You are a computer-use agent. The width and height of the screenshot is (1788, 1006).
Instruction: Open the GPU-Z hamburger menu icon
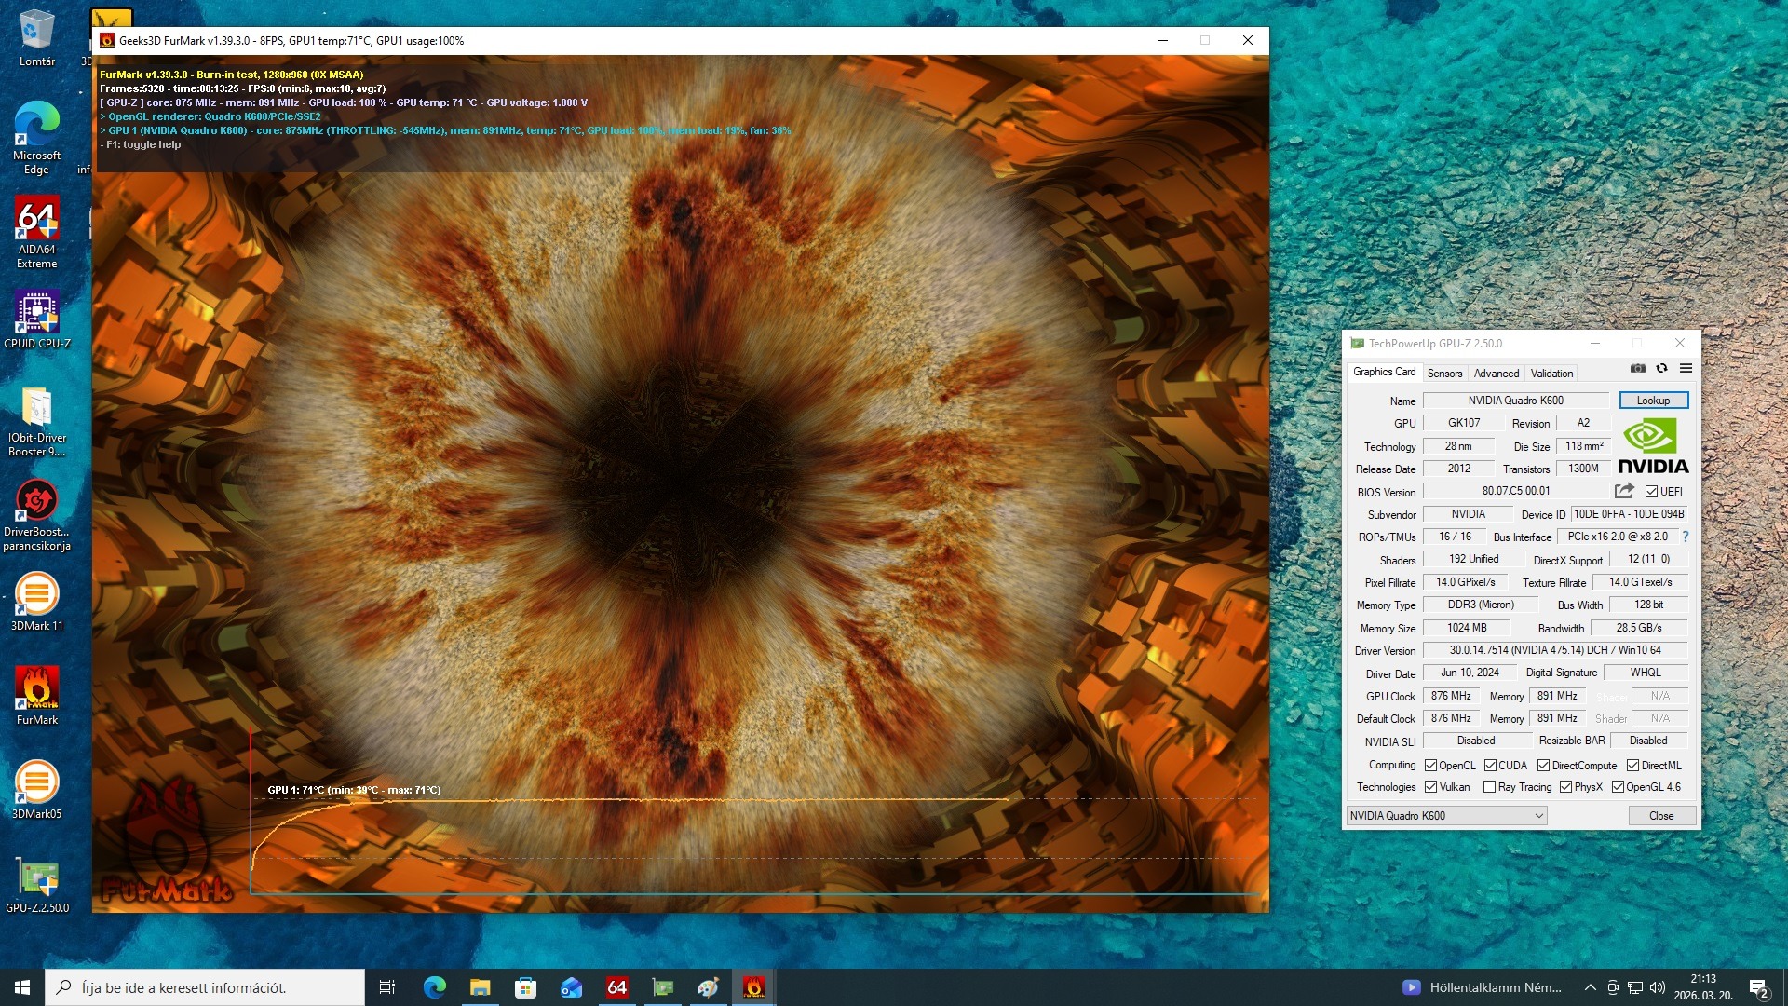[x=1686, y=369]
